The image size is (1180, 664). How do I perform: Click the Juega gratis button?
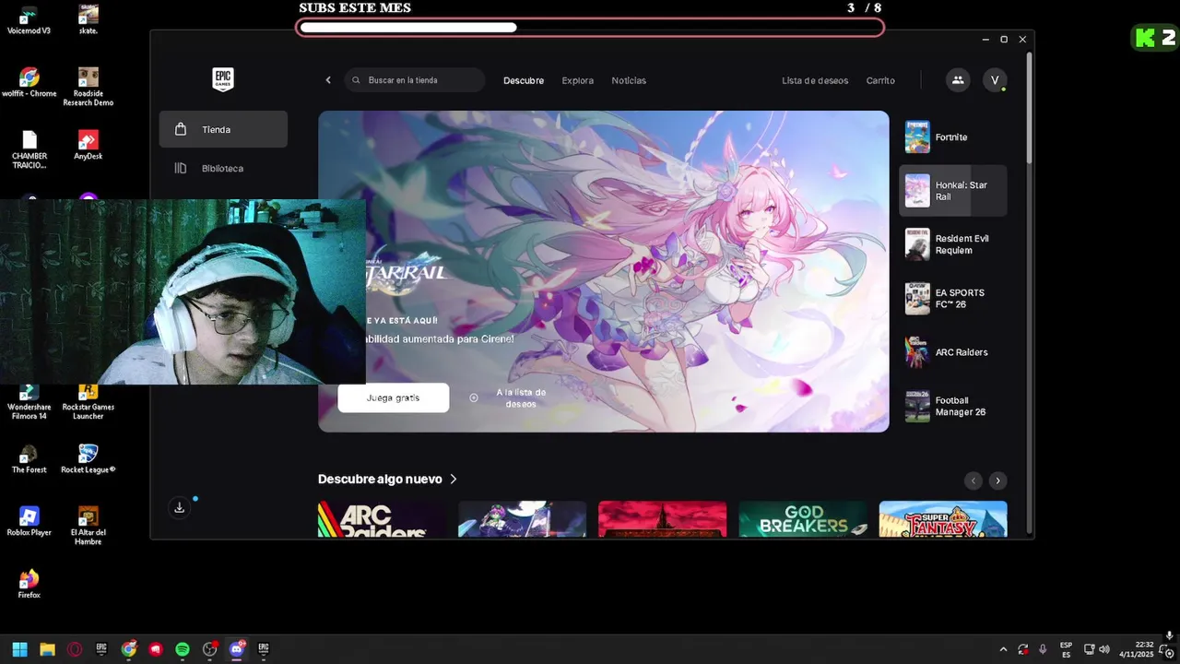pos(394,397)
